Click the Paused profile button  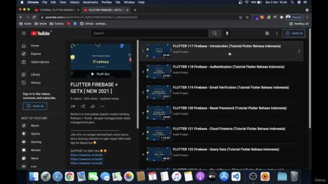tap(294, 17)
